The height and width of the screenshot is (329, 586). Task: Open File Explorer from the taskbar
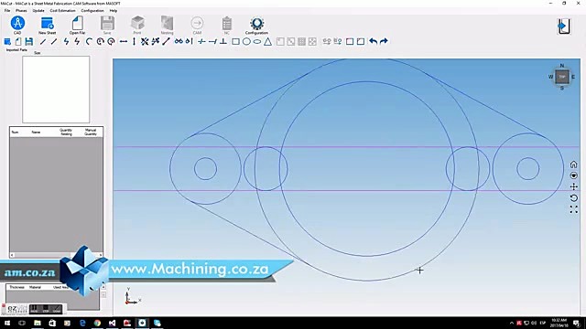(x=38, y=323)
